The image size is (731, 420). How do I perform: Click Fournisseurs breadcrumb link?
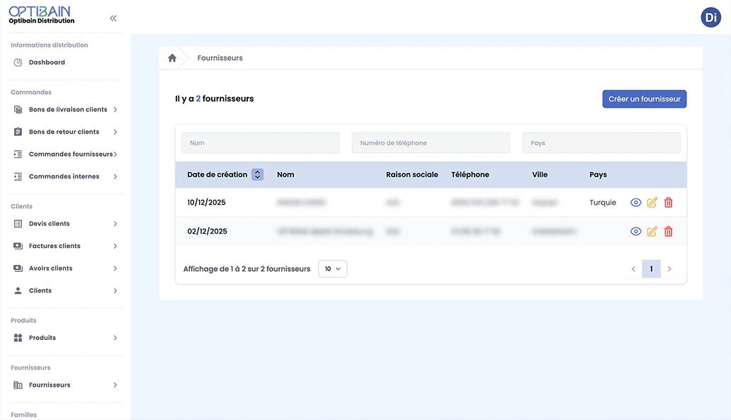coord(220,58)
